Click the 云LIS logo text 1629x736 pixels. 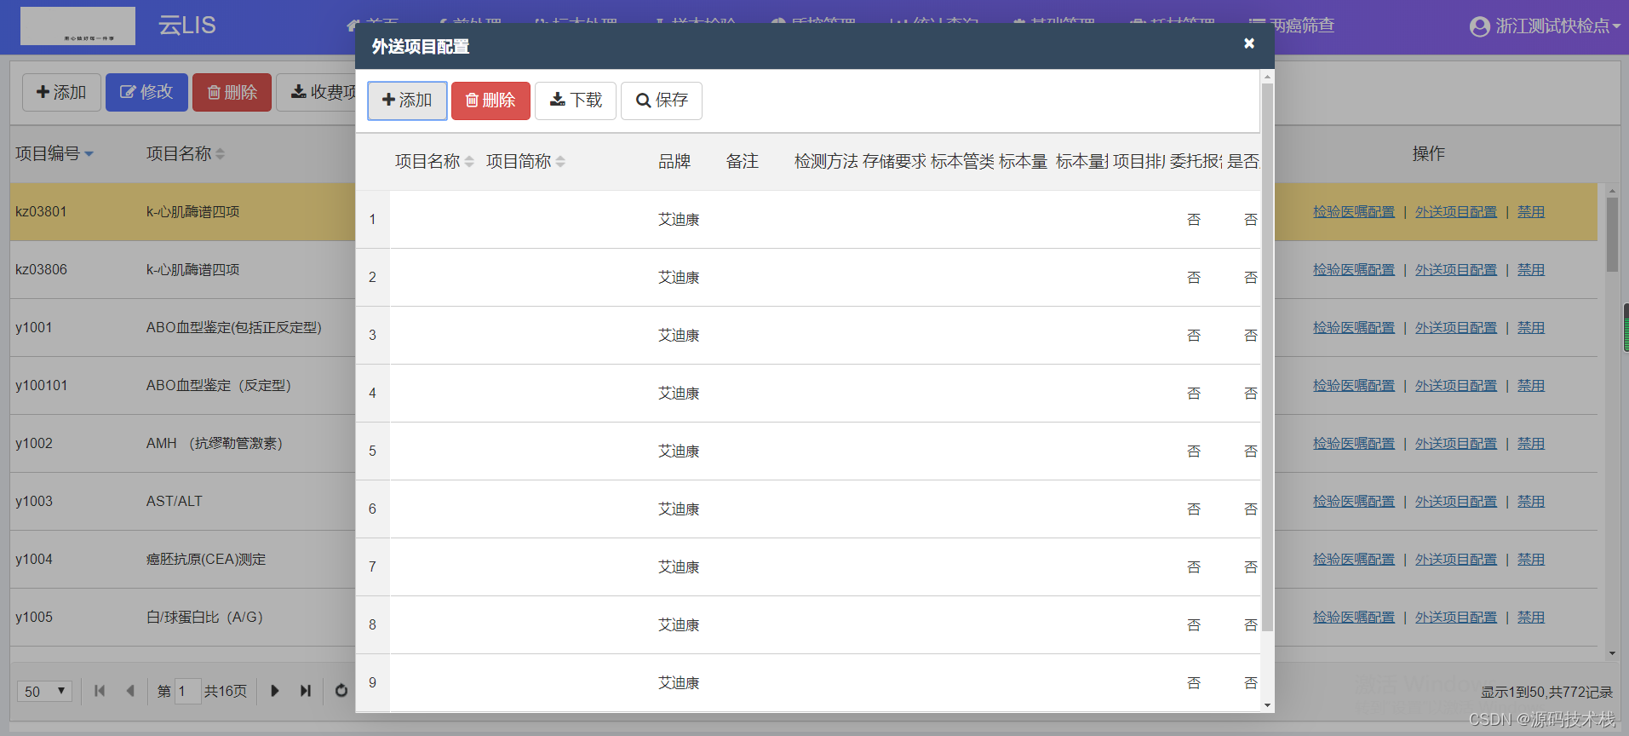[186, 26]
